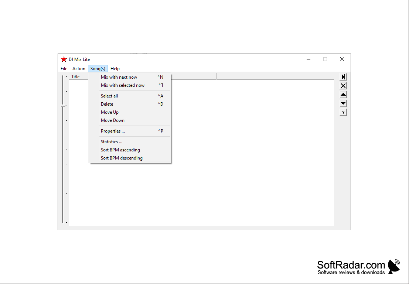Choose Mix with selected now
Screen dimensions: 409x284
tap(130, 85)
